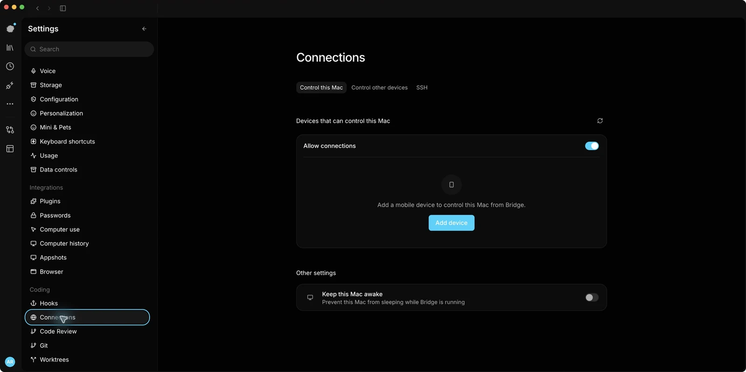
Task: Open Data controls settings
Action: (87, 170)
